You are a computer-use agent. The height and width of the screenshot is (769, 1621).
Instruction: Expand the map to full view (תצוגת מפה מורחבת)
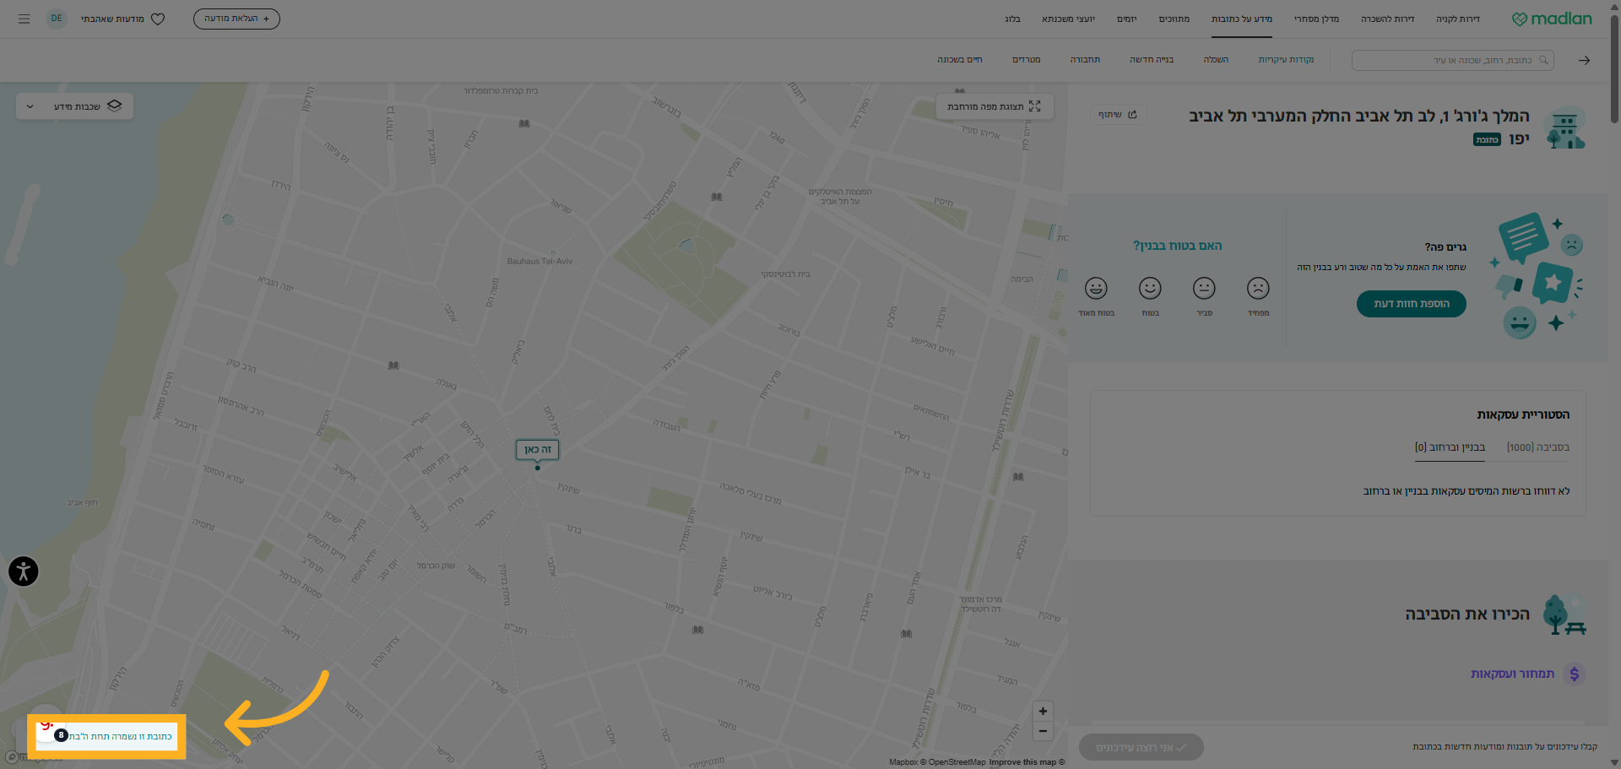994,106
